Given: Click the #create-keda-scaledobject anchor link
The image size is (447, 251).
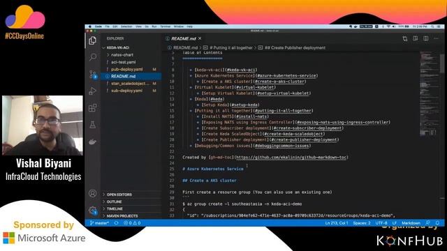Looking at the screenshot, I should (293, 134).
